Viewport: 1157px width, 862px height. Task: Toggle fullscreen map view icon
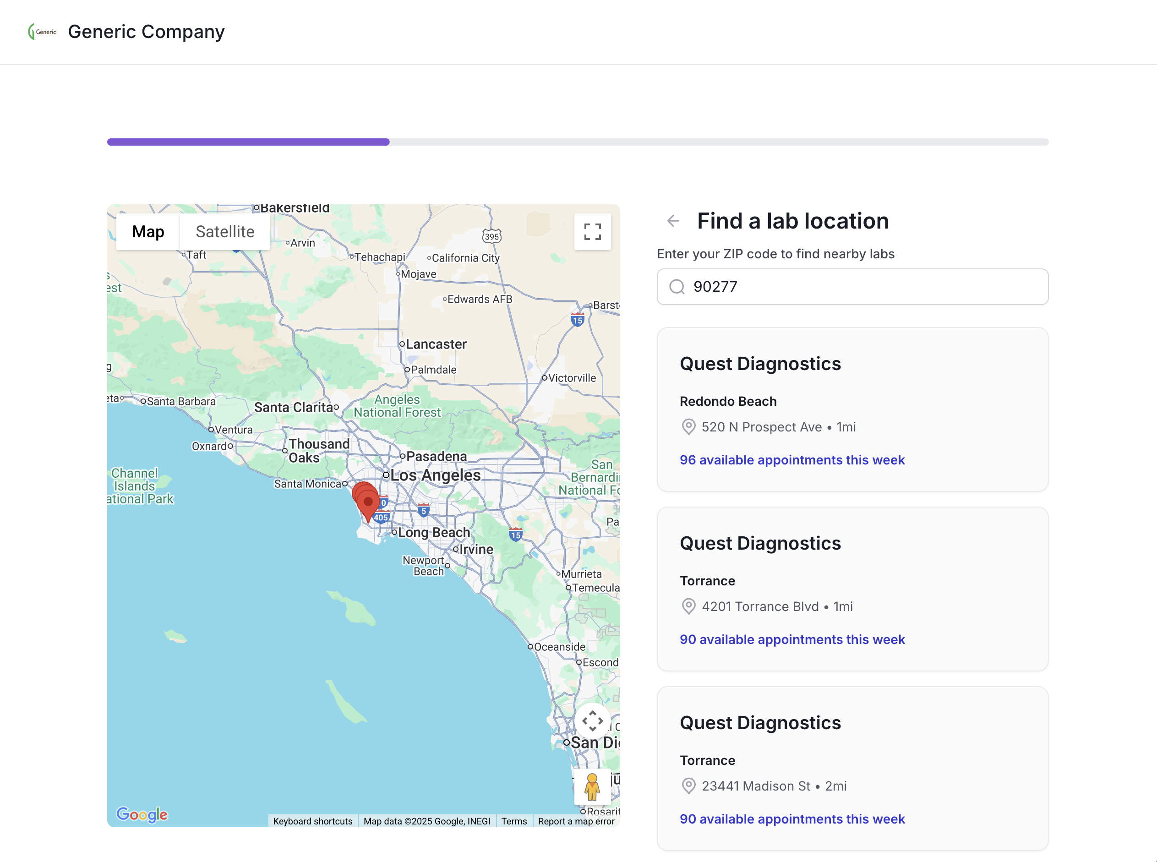click(592, 232)
